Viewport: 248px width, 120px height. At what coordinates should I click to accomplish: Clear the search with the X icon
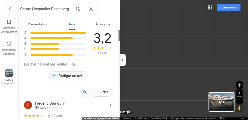pos(91,9)
